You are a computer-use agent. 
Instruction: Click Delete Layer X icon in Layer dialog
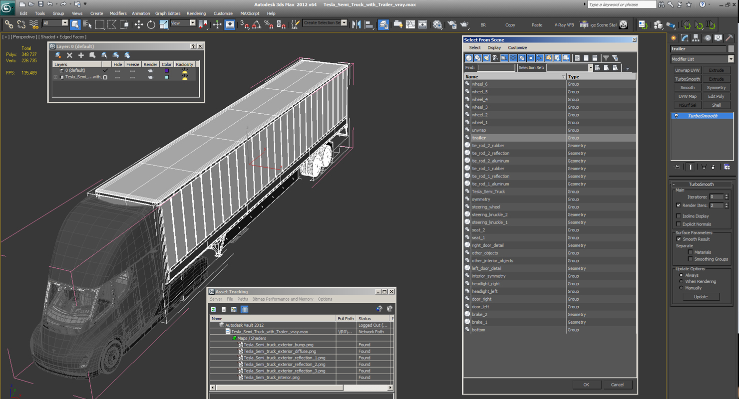69,55
